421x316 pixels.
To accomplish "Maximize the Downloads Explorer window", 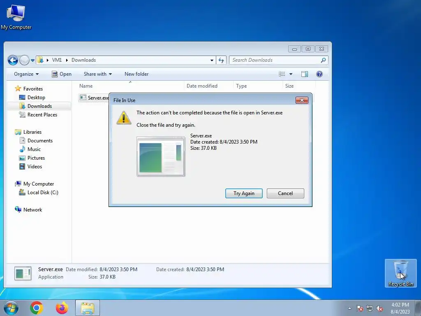I will (x=308, y=49).
